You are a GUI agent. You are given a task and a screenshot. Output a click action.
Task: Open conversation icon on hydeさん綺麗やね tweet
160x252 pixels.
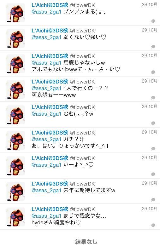pyautogui.click(x=153, y=225)
